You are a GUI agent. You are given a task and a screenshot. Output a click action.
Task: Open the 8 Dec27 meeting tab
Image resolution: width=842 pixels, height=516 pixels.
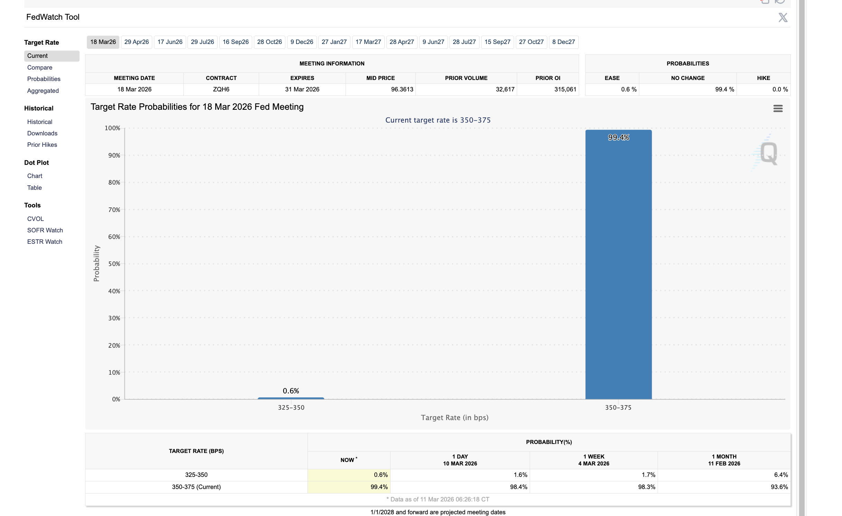click(x=563, y=42)
